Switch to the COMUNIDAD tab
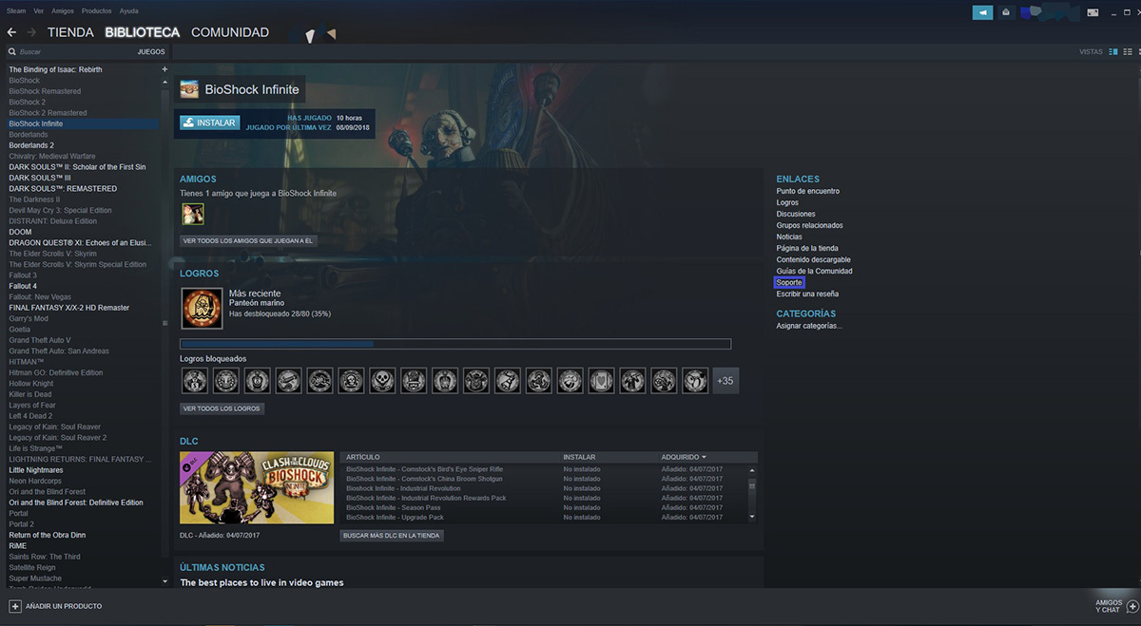The height and width of the screenshot is (626, 1141). (230, 31)
